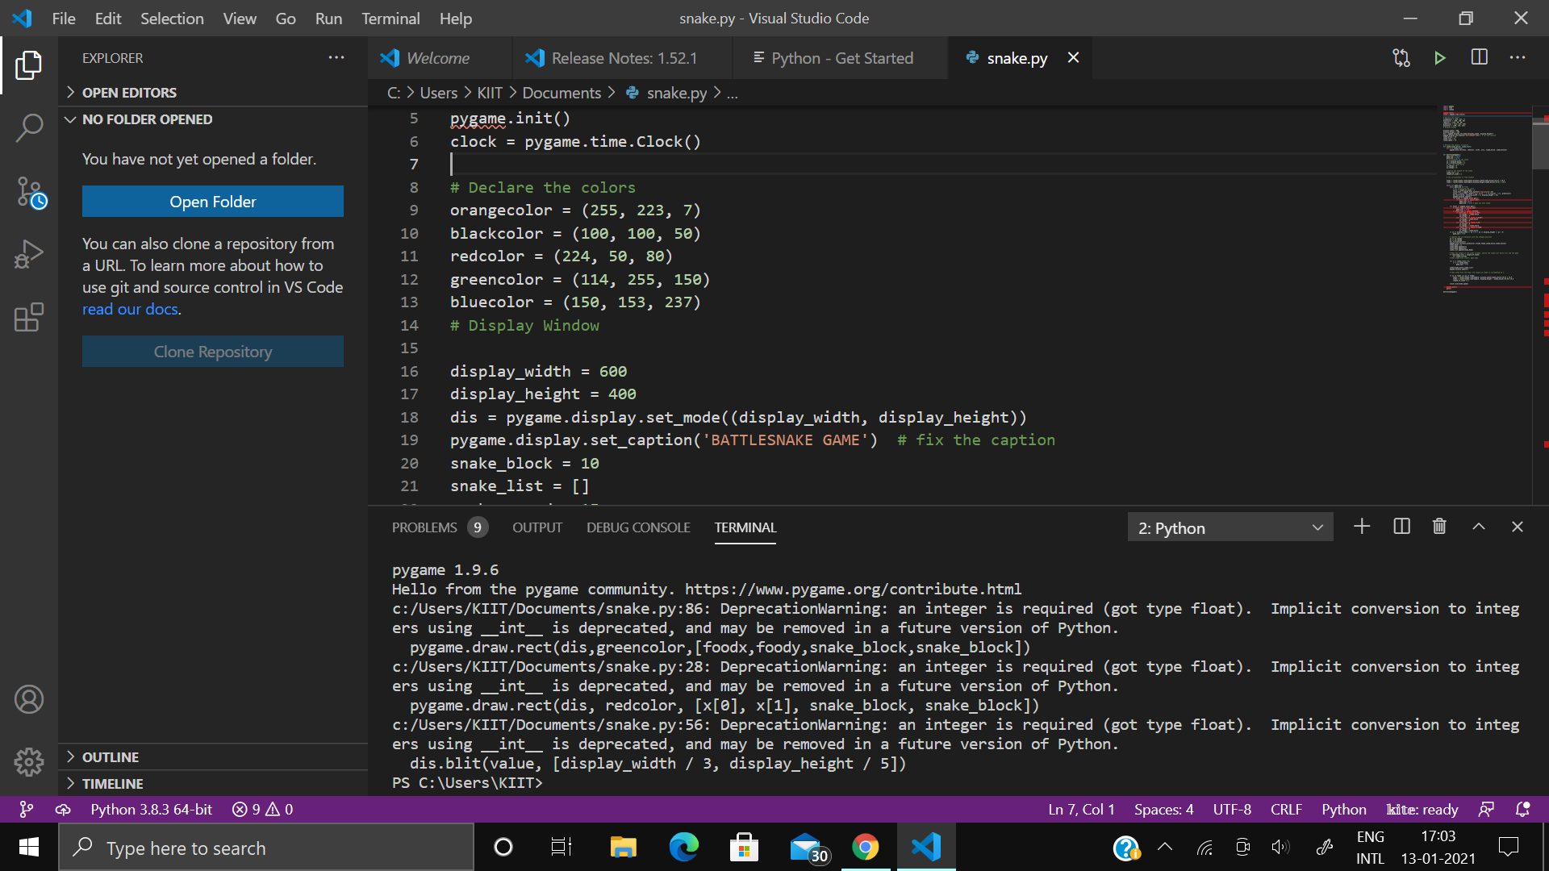
Task: Toggle problems panel via errors count
Action: coord(262,809)
